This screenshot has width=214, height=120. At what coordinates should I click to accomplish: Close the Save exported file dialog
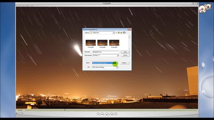tap(129, 30)
